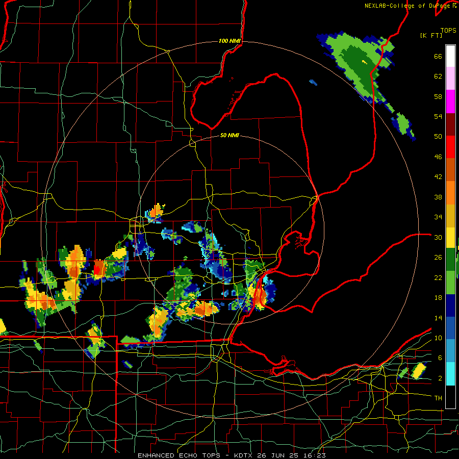Click the 66 legend value
Screen dimensions: 459x459
click(438, 57)
